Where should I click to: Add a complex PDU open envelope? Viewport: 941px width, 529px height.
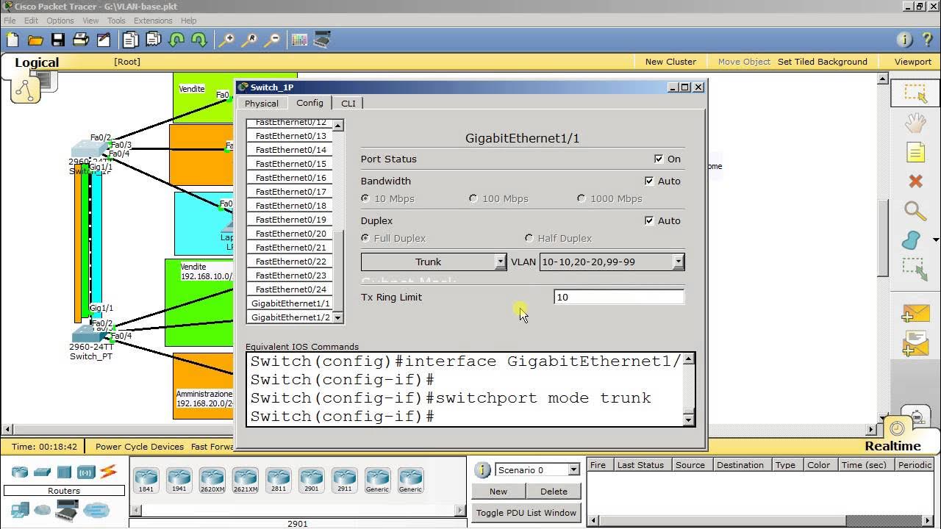pos(915,344)
